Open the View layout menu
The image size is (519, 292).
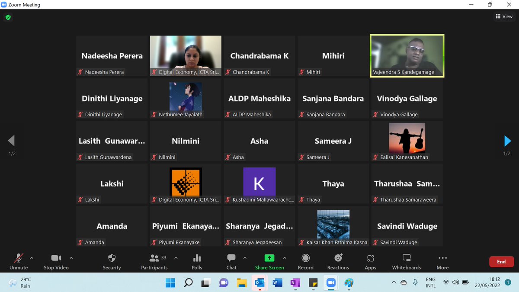504,16
